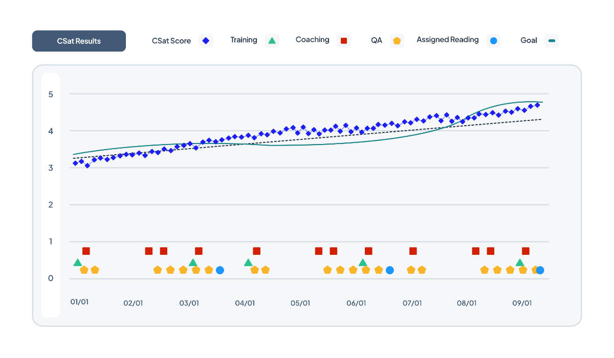
Task: Select the Goal legend label
Action: pyautogui.click(x=529, y=40)
